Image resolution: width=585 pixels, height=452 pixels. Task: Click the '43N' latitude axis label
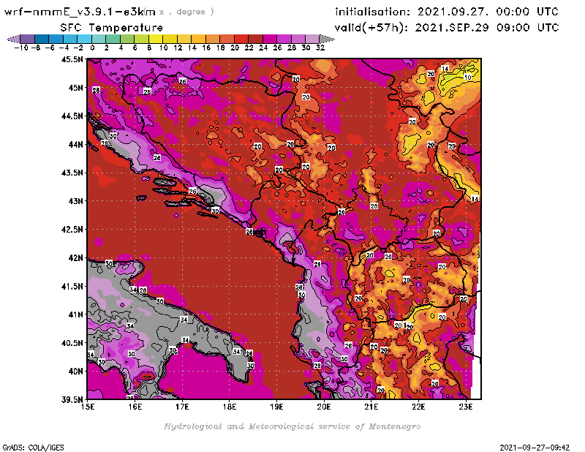[x=76, y=201]
